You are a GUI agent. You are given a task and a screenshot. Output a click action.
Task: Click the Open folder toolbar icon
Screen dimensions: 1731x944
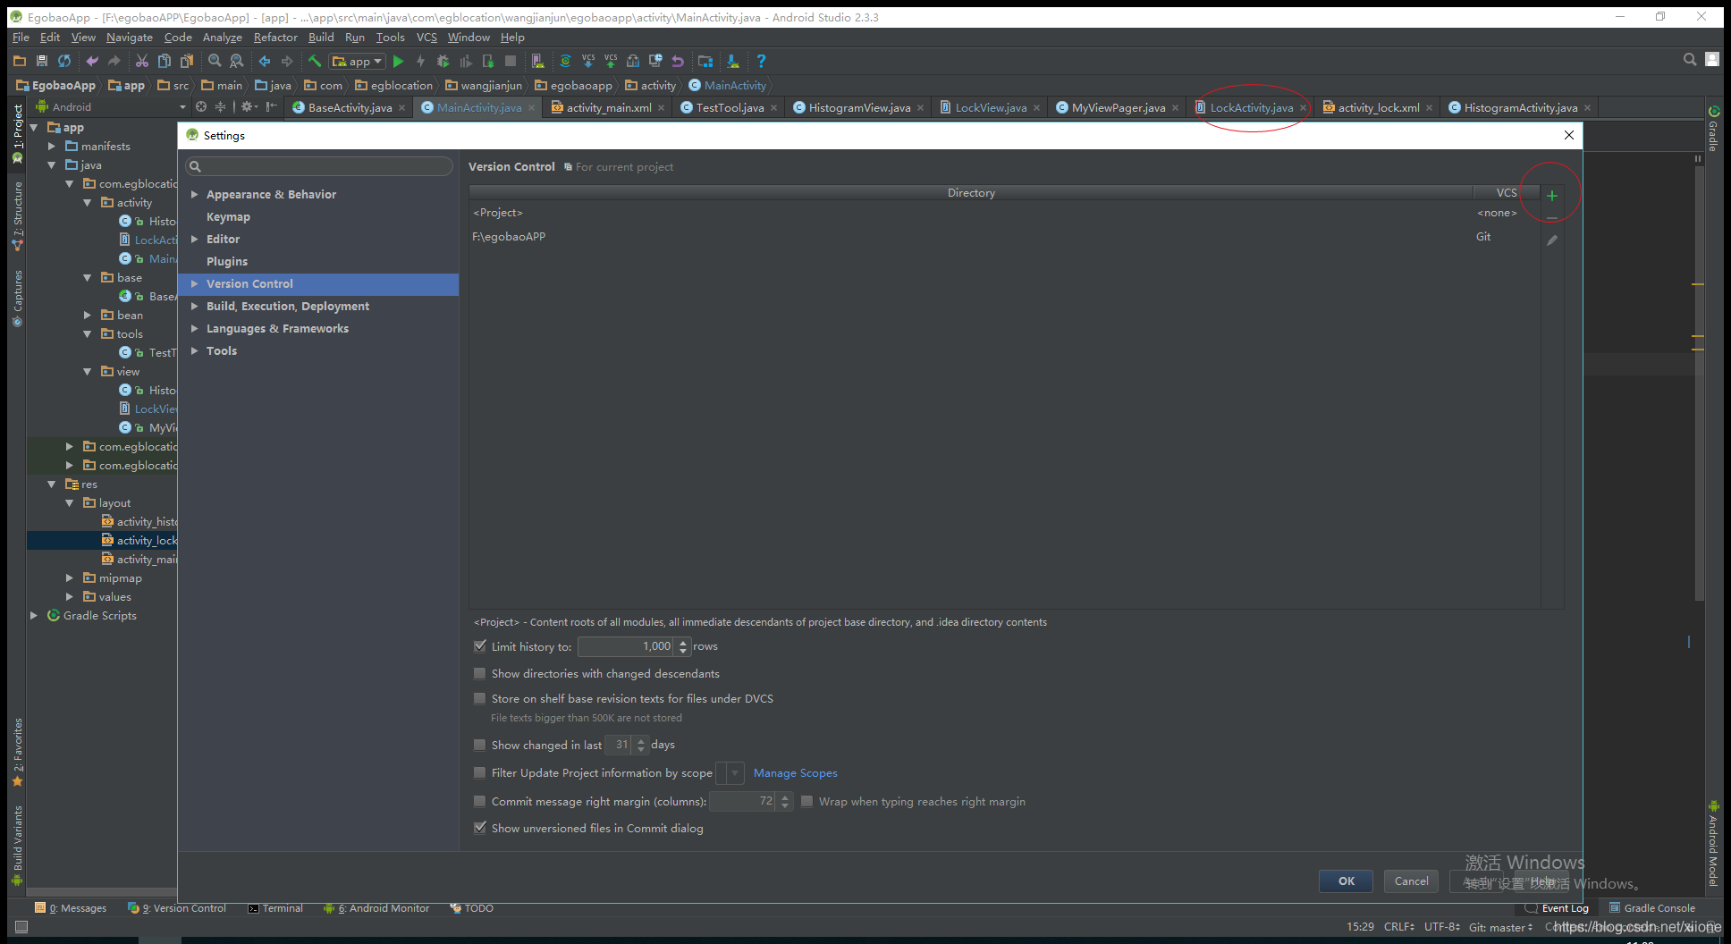click(20, 61)
